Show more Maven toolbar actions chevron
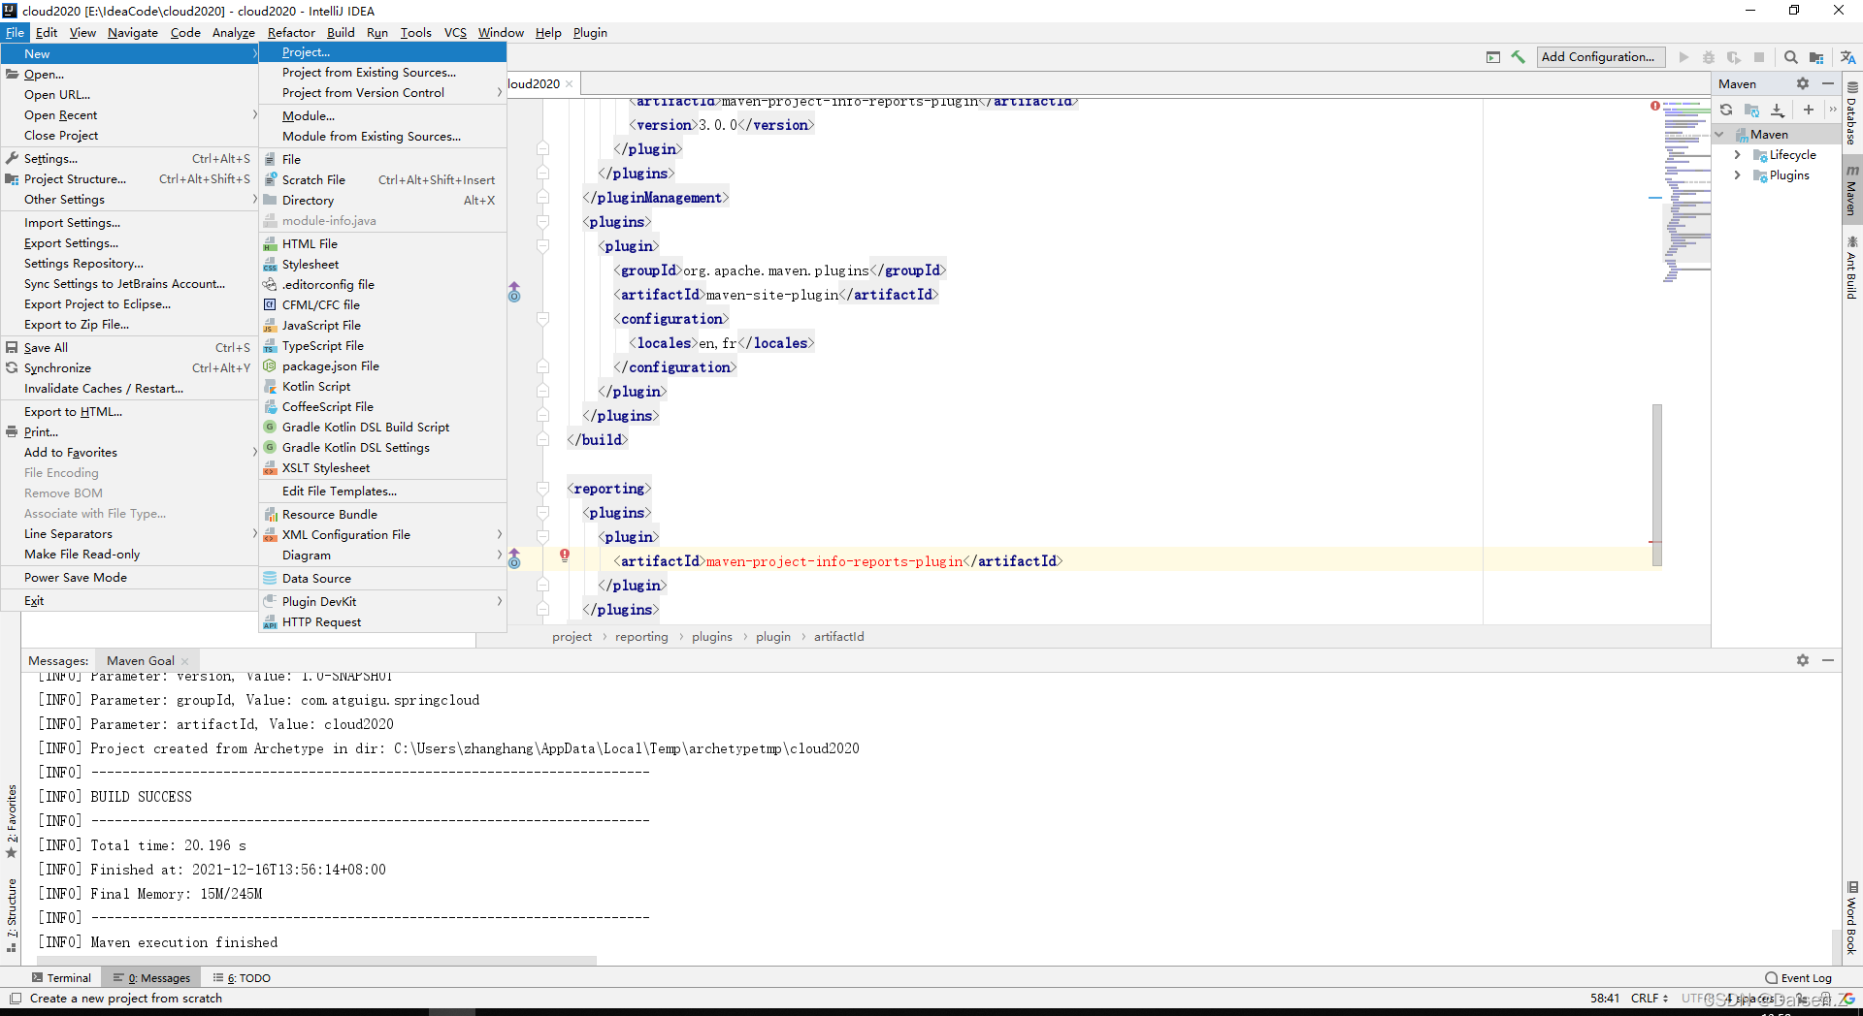This screenshot has height=1016, width=1863. point(1833,110)
